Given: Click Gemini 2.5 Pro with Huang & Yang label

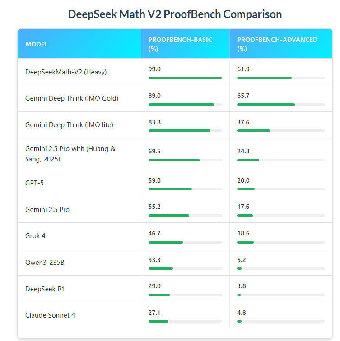Looking at the screenshot, I should (x=70, y=154).
